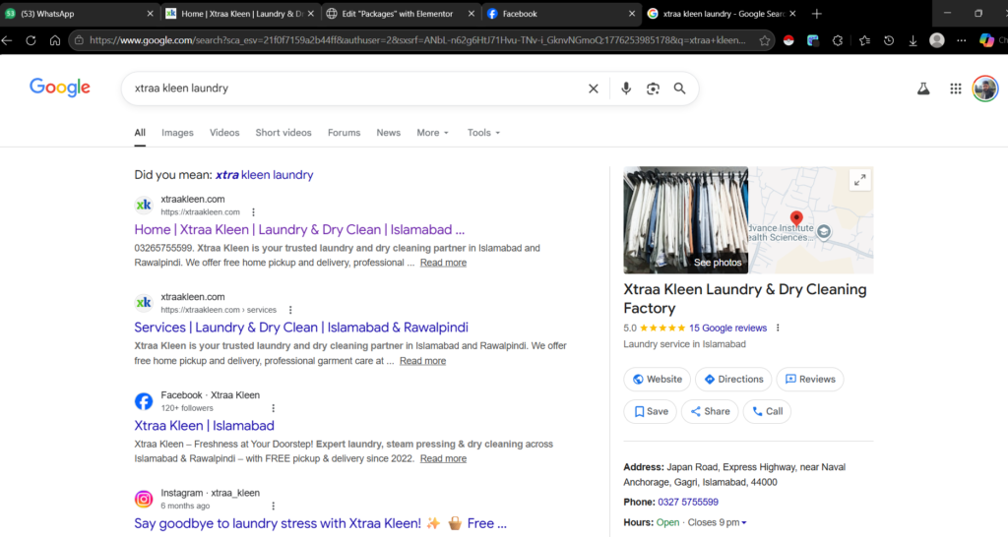This screenshot has height=537, width=1008.
Task: Clear the search box with X icon
Action: pos(594,89)
